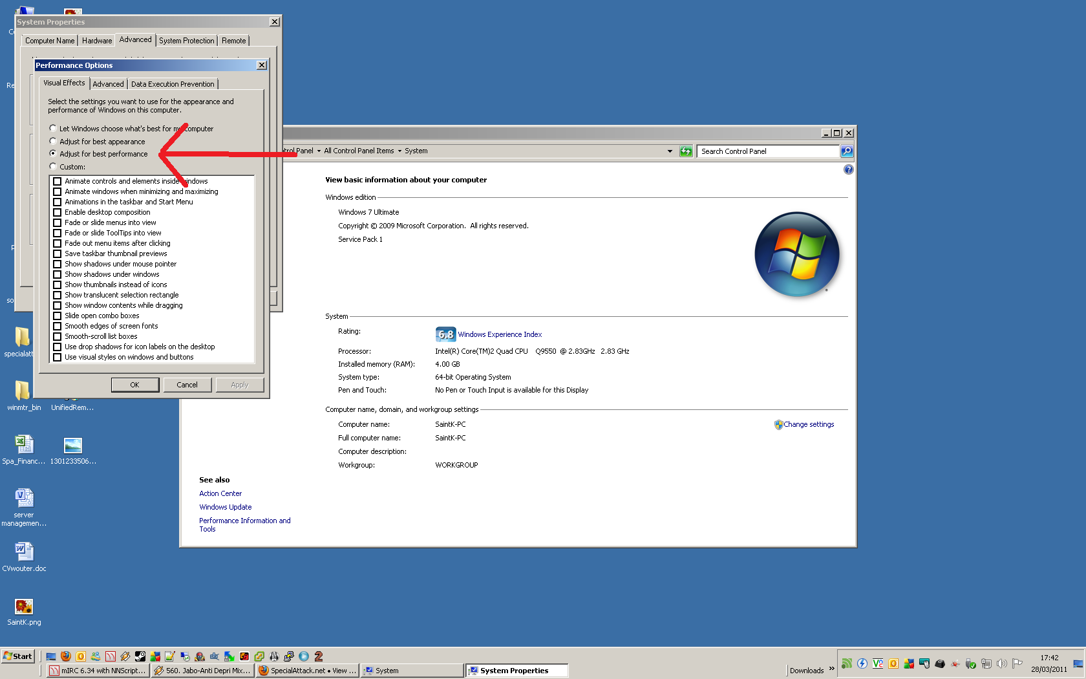Image resolution: width=1086 pixels, height=679 pixels.
Task: Open the Advanced tab in Performance Options
Action: point(108,84)
